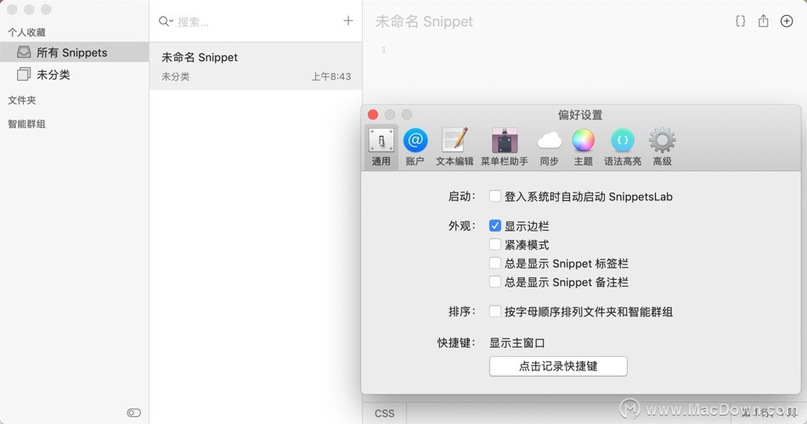Screen dimensions: 807x424
Task: Enable 登入系统时自动启动 SnippetsLab
Action: [494, 197]
